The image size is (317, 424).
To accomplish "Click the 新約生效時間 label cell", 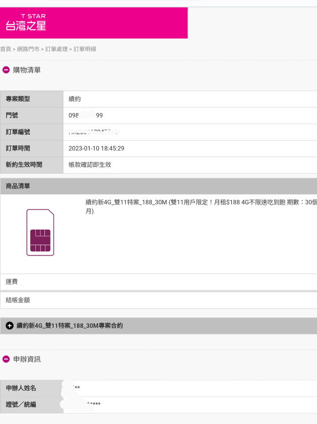I will 32,165.
